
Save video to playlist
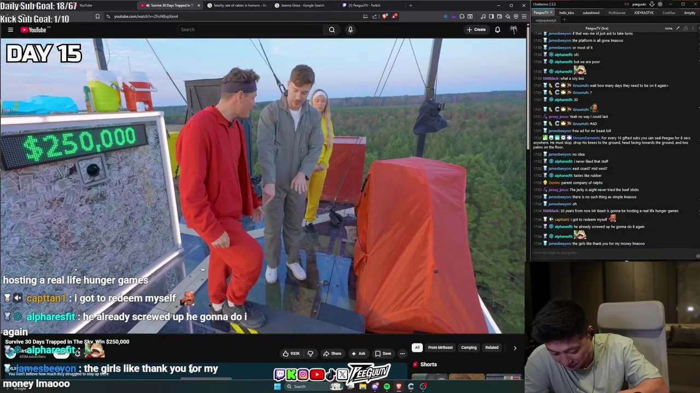tap(383, 354)
